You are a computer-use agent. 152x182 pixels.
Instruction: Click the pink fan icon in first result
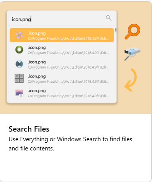[x=19, y=35]
